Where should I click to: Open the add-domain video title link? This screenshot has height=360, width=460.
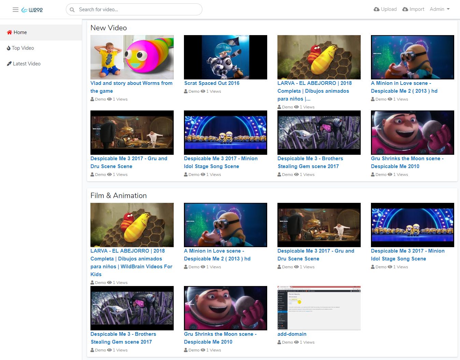[292, 334]
